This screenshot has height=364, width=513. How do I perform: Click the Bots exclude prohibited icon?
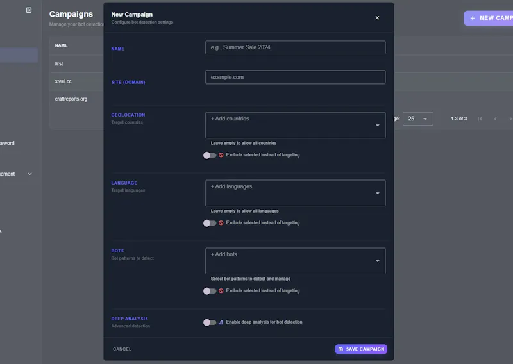pyautogui.click(x=221, y=291)
